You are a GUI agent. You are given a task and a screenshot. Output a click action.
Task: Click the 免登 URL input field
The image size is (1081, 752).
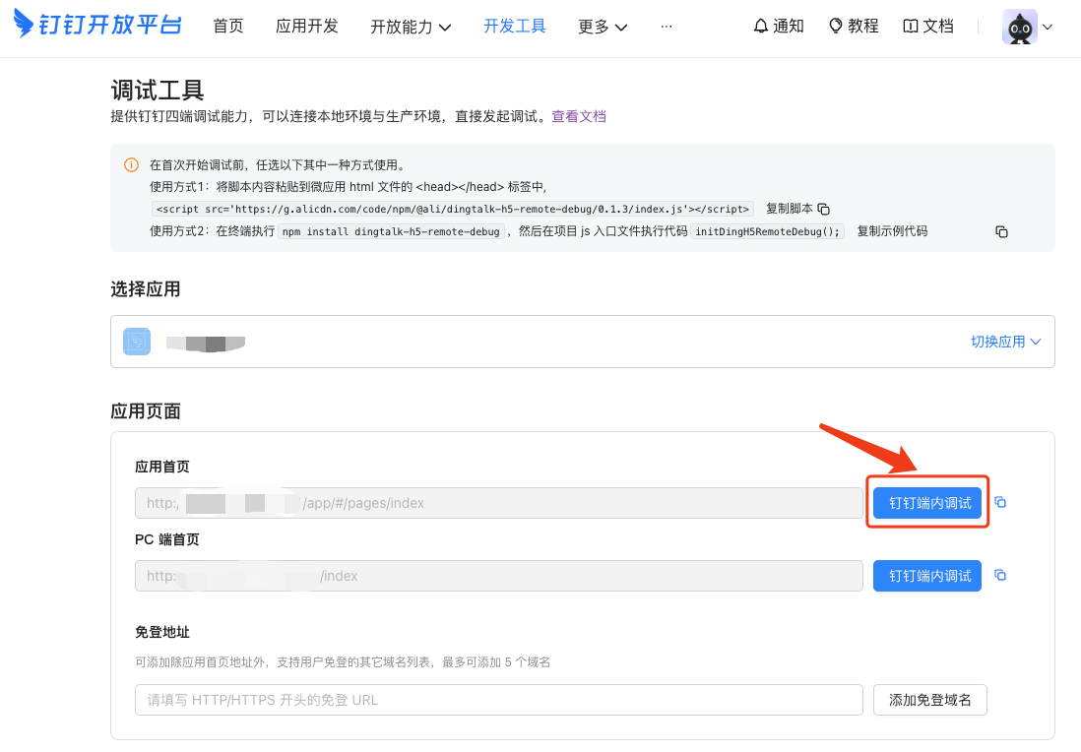click(x=498, y=700)
